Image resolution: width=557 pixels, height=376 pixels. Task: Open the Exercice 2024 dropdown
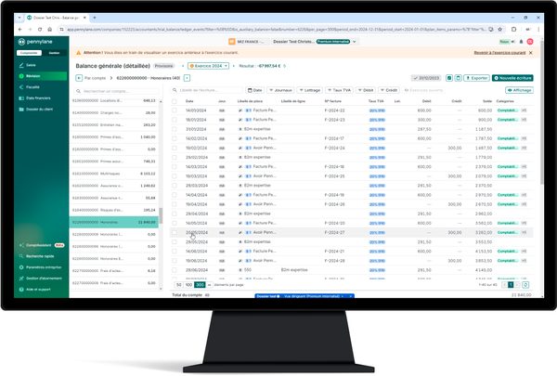[209, 66]
